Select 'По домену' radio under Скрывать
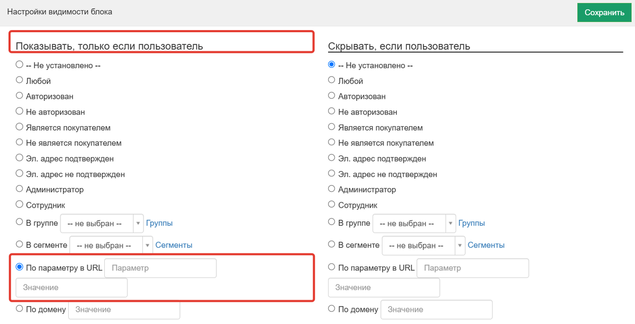Viewport: 635px width, 324px height. (x=332, y=308)
